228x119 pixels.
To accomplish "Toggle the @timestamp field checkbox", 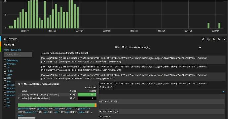I will pyautogui.click(x=5, y=60).
